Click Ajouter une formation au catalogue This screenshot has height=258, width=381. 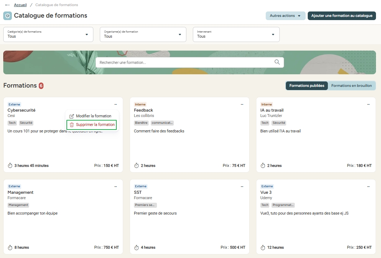click(341, 16)
